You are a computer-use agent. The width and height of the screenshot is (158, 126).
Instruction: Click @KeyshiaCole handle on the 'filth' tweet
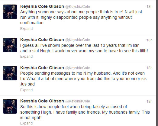(x=78, y=40)
